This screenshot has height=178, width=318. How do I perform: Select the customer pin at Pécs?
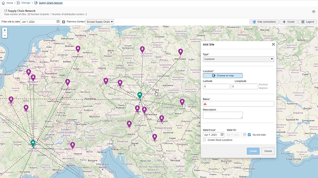click(x=155, y=137)
